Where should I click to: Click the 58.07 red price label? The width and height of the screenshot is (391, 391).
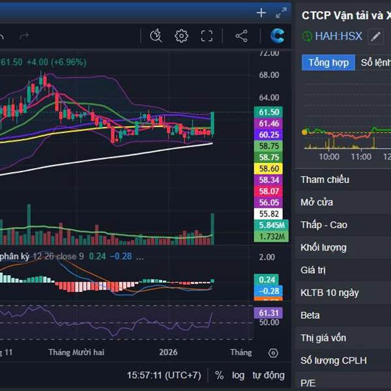pos(268,191)
